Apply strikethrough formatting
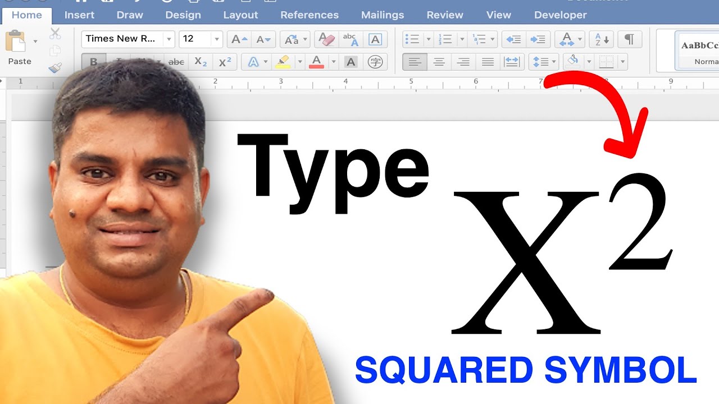The image size is (719, 404). tap(176, 62)
